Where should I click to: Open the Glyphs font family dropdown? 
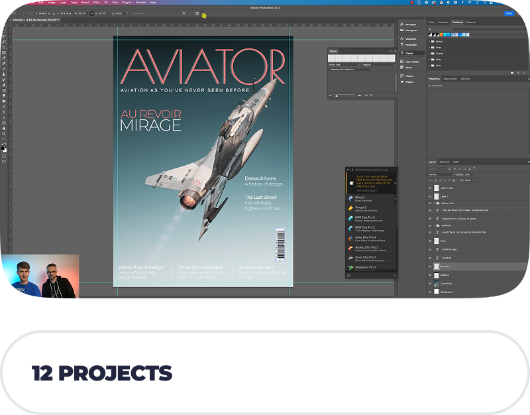pos(344,64)
